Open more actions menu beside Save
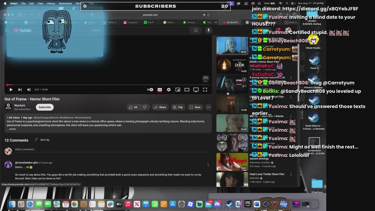 point(208,107)
